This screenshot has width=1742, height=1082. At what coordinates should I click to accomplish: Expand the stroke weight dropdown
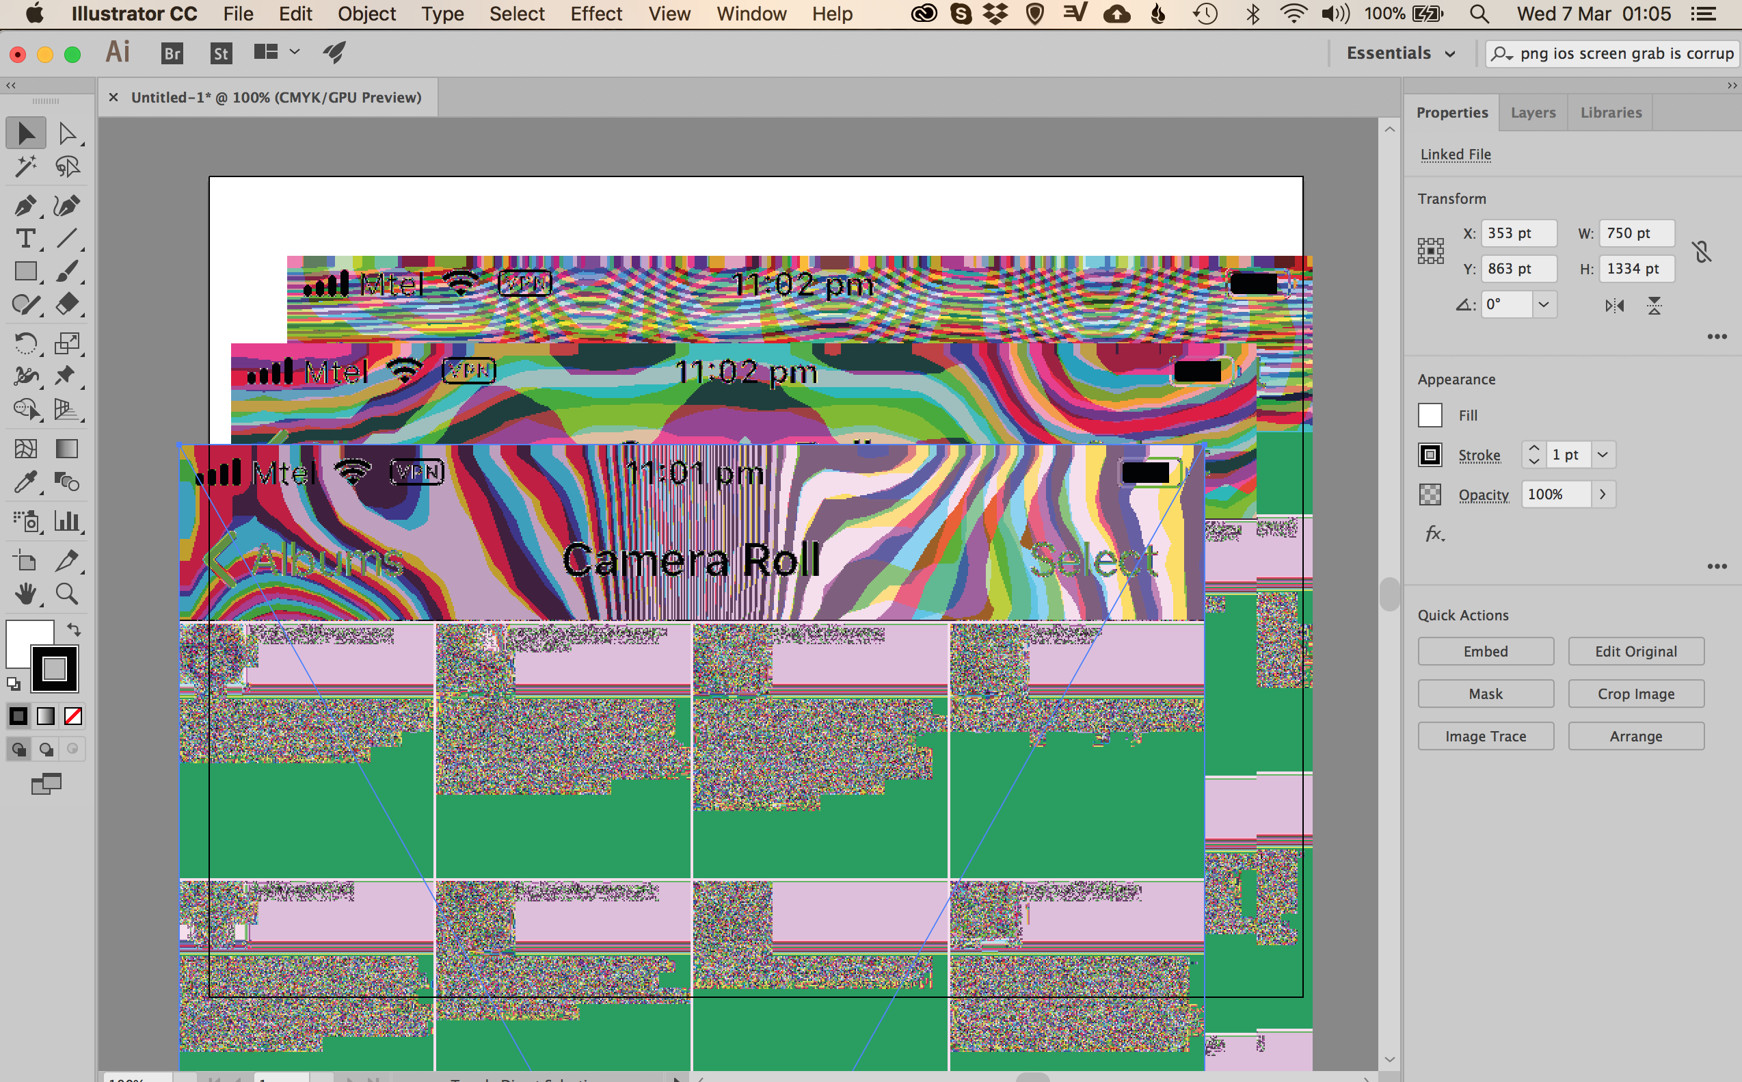[x=1603, y=455]
